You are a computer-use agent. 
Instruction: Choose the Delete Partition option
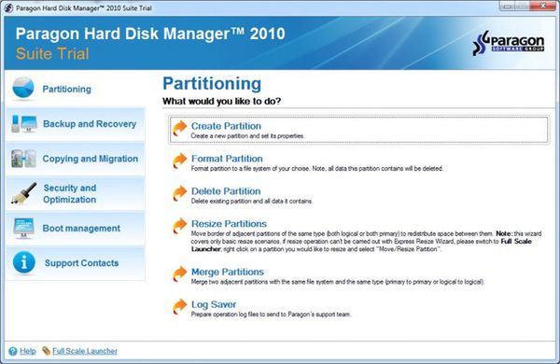click(x=226, y=191)
